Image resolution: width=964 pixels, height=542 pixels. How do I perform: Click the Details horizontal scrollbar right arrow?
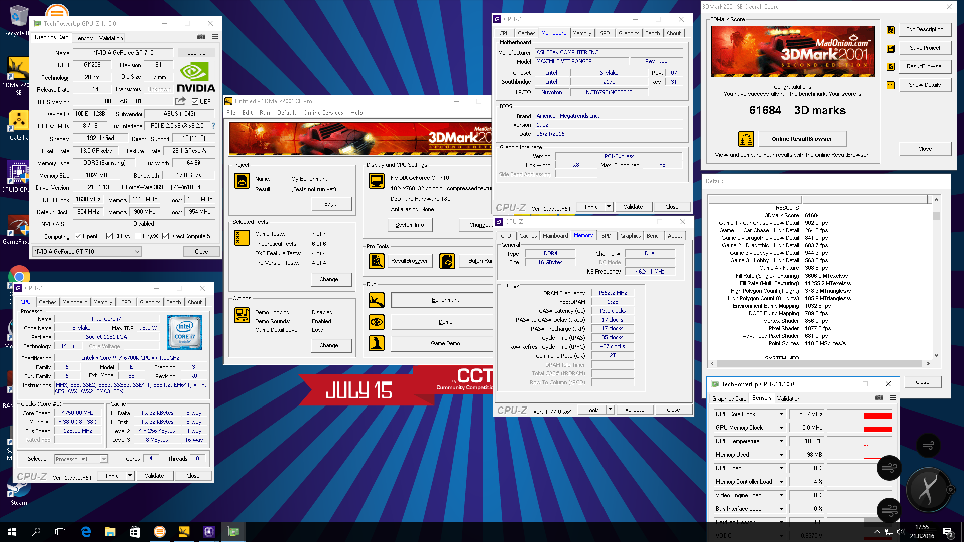928,363
